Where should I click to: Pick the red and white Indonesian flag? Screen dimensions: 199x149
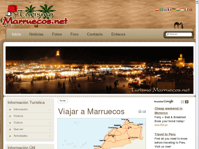(182, 9)
